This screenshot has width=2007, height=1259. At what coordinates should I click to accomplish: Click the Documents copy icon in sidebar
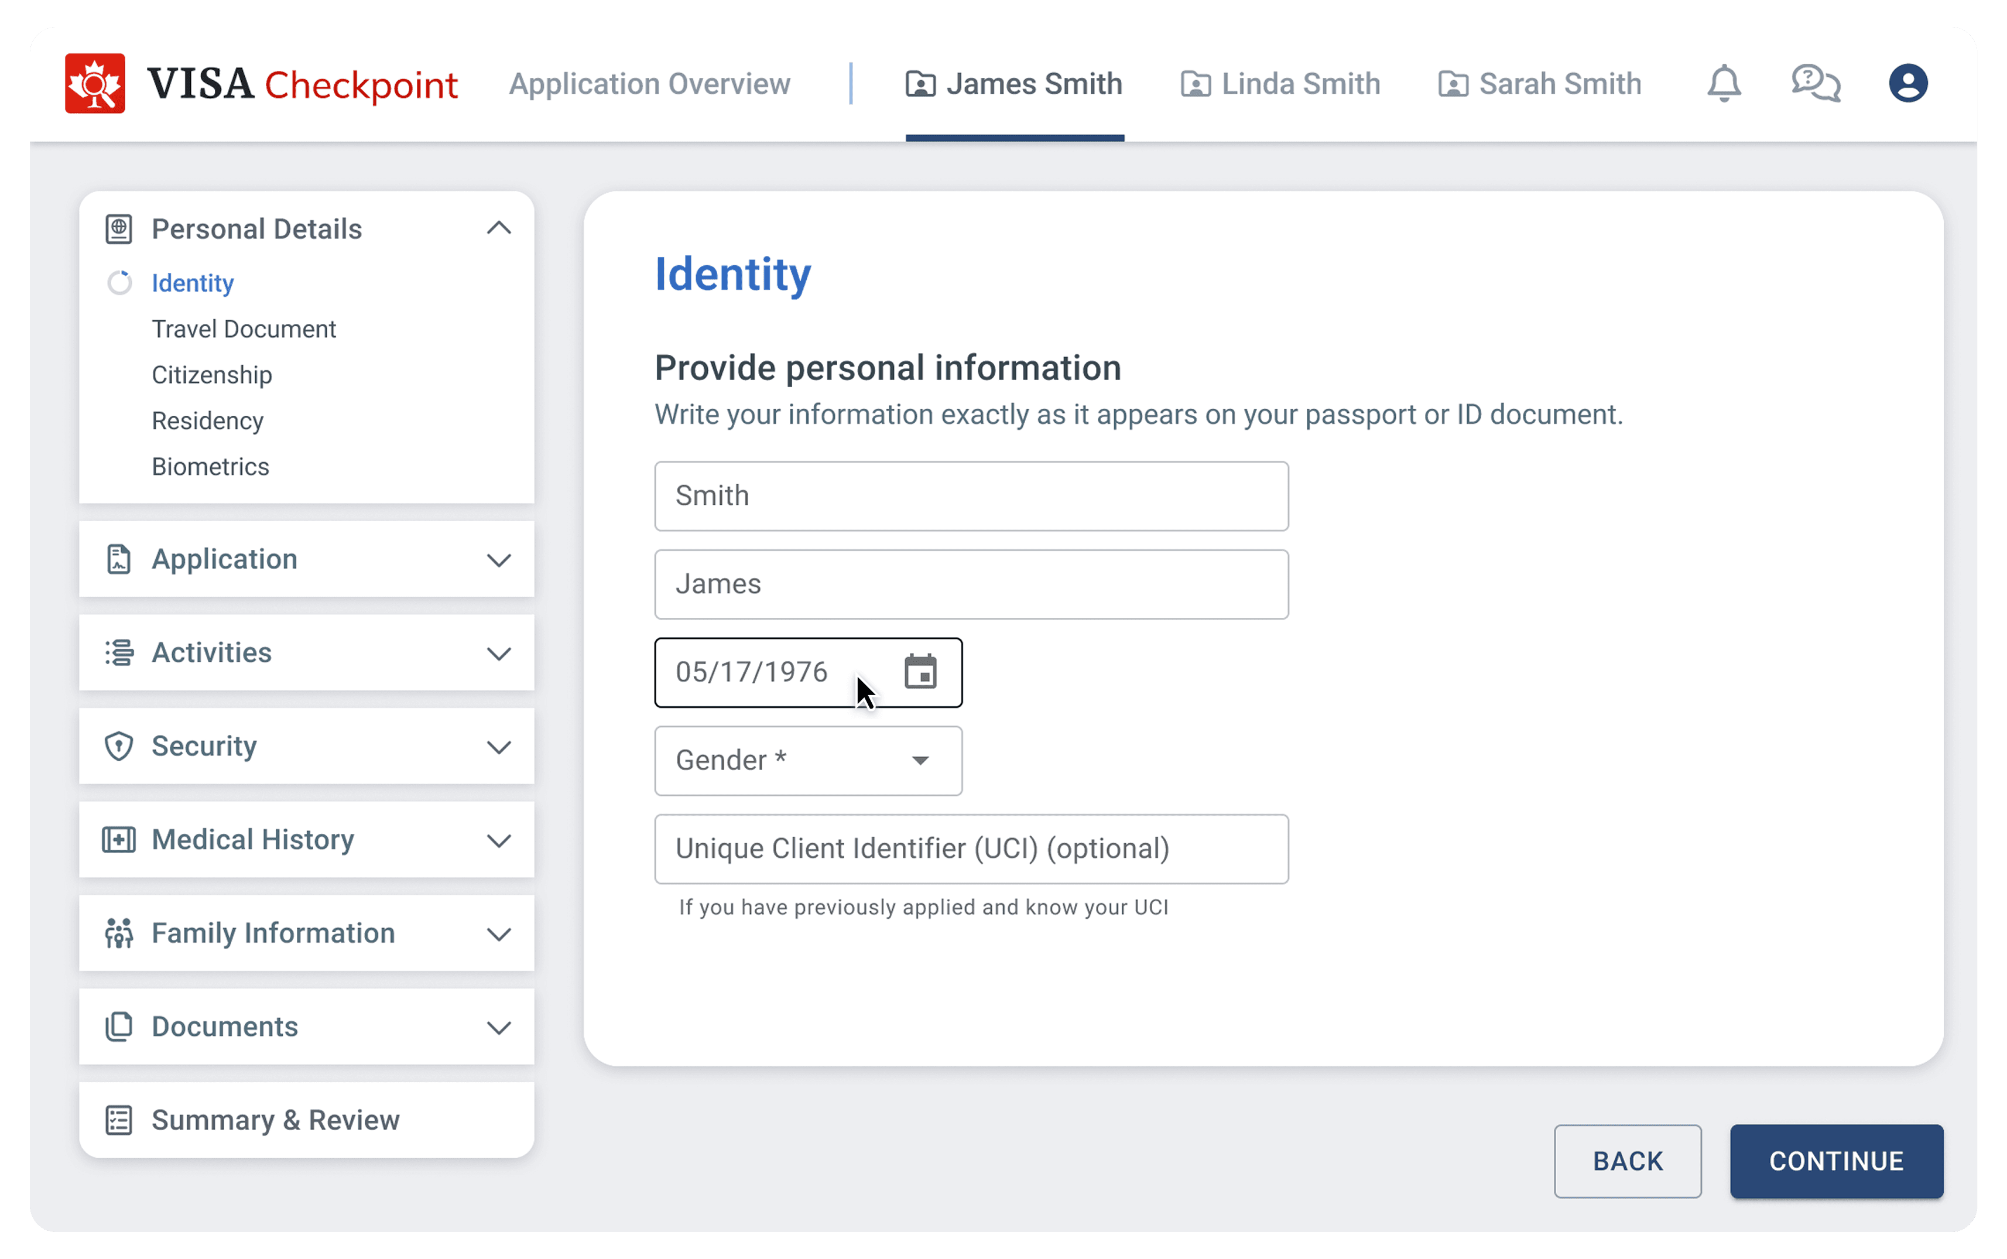(x=119, y=1027)
